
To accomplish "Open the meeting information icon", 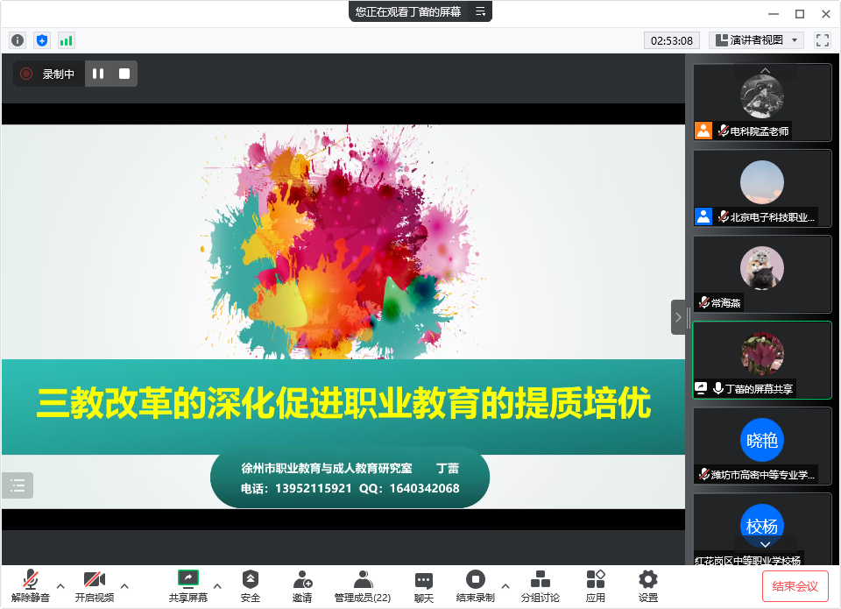I will coord(18,40).
